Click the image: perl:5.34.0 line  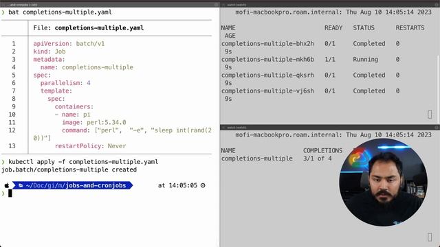[x=94, y=122]
